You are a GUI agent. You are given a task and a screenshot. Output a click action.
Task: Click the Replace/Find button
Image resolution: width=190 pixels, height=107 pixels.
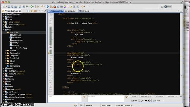pos(146,97)
